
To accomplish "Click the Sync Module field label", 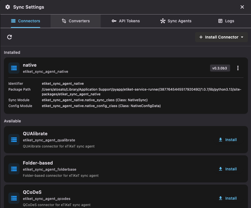I will (x=19, y=100).
